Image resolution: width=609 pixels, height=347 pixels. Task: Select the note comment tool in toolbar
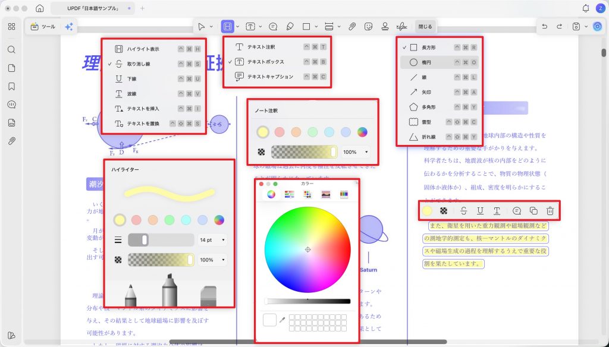coord(273,26)
